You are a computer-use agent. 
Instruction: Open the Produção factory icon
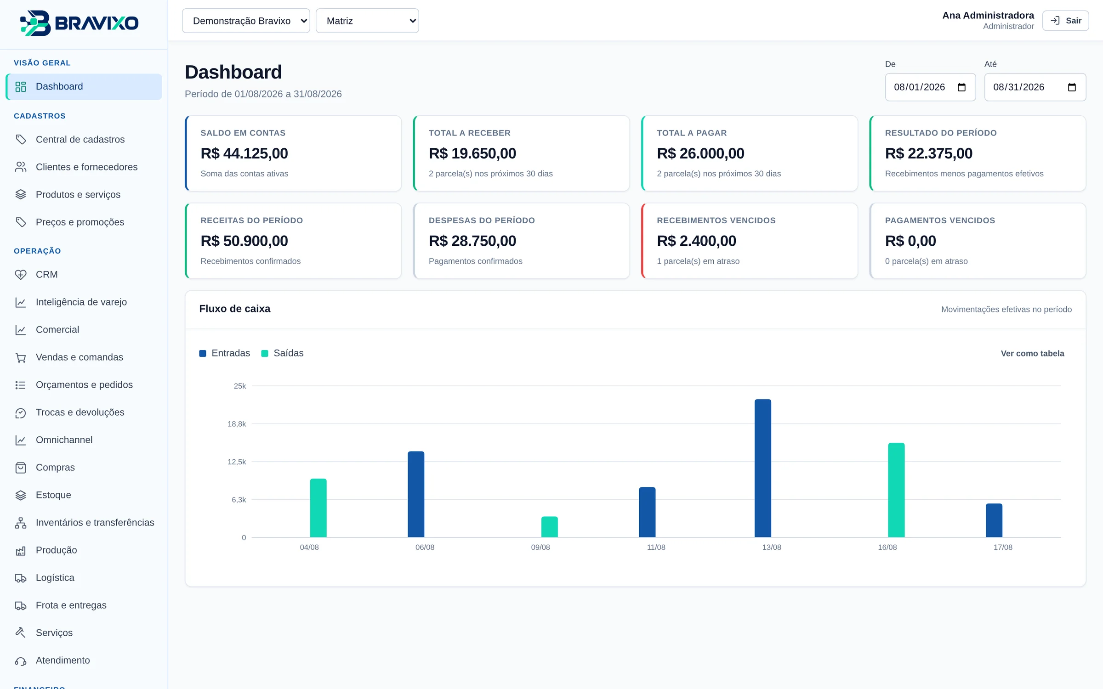tap(21, 550)
